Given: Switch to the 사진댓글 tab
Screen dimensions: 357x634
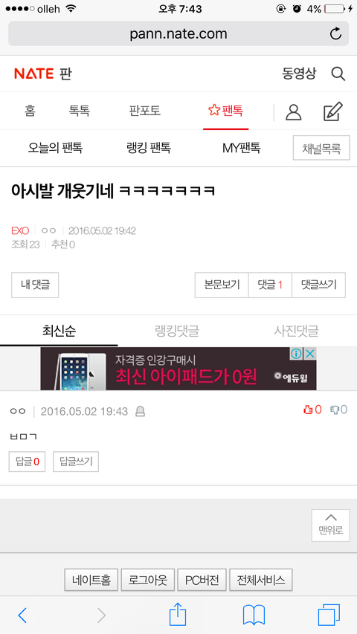Looking at the screenshot, I should point(296,331).
